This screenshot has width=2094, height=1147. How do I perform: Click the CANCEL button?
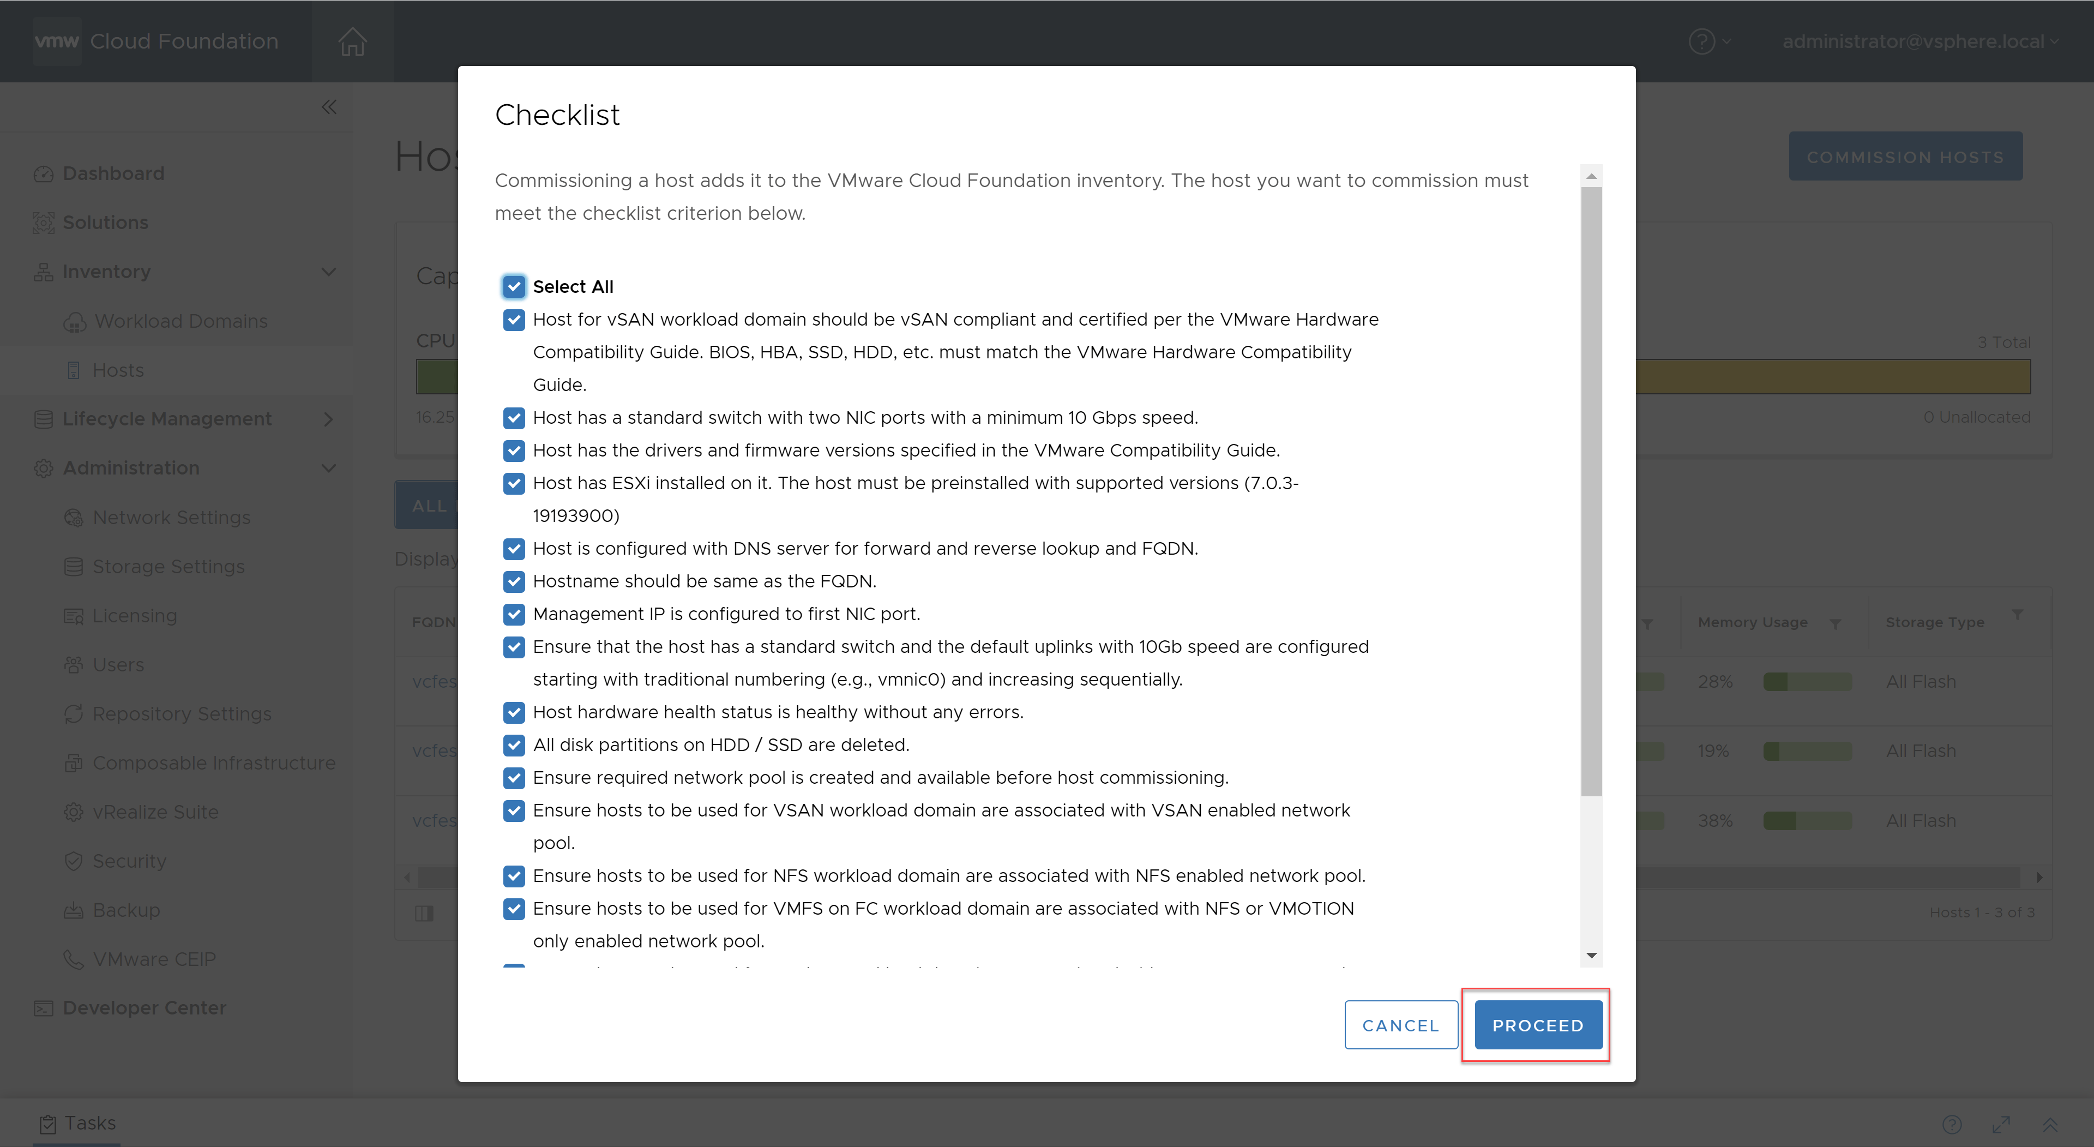click(x=1400, y=1025)
